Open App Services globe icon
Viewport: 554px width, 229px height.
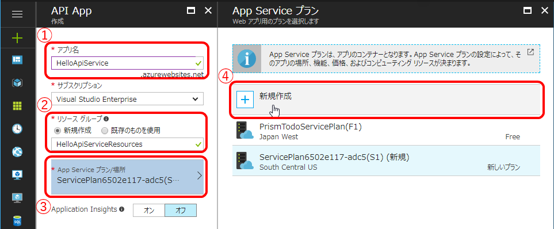click(x=17, y=151)
